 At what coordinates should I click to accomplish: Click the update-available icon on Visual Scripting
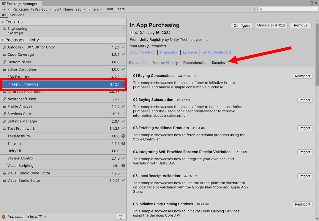pyautogui.click(x=123, y=166)
